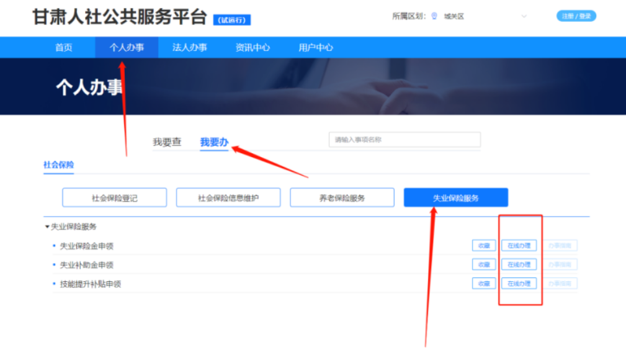This screenshot has height=355, width=626.
Task: Click 社会保险登记 button
Action: [x=115, y=197]
